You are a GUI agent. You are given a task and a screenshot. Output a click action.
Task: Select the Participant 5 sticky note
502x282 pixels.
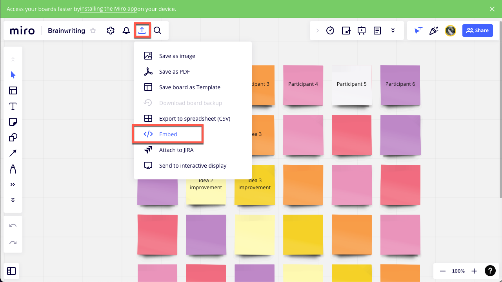pos(352,85)
